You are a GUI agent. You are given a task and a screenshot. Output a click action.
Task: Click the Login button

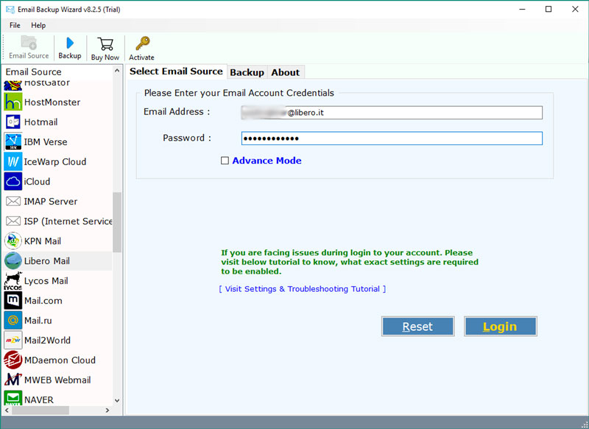pos(501,327)
